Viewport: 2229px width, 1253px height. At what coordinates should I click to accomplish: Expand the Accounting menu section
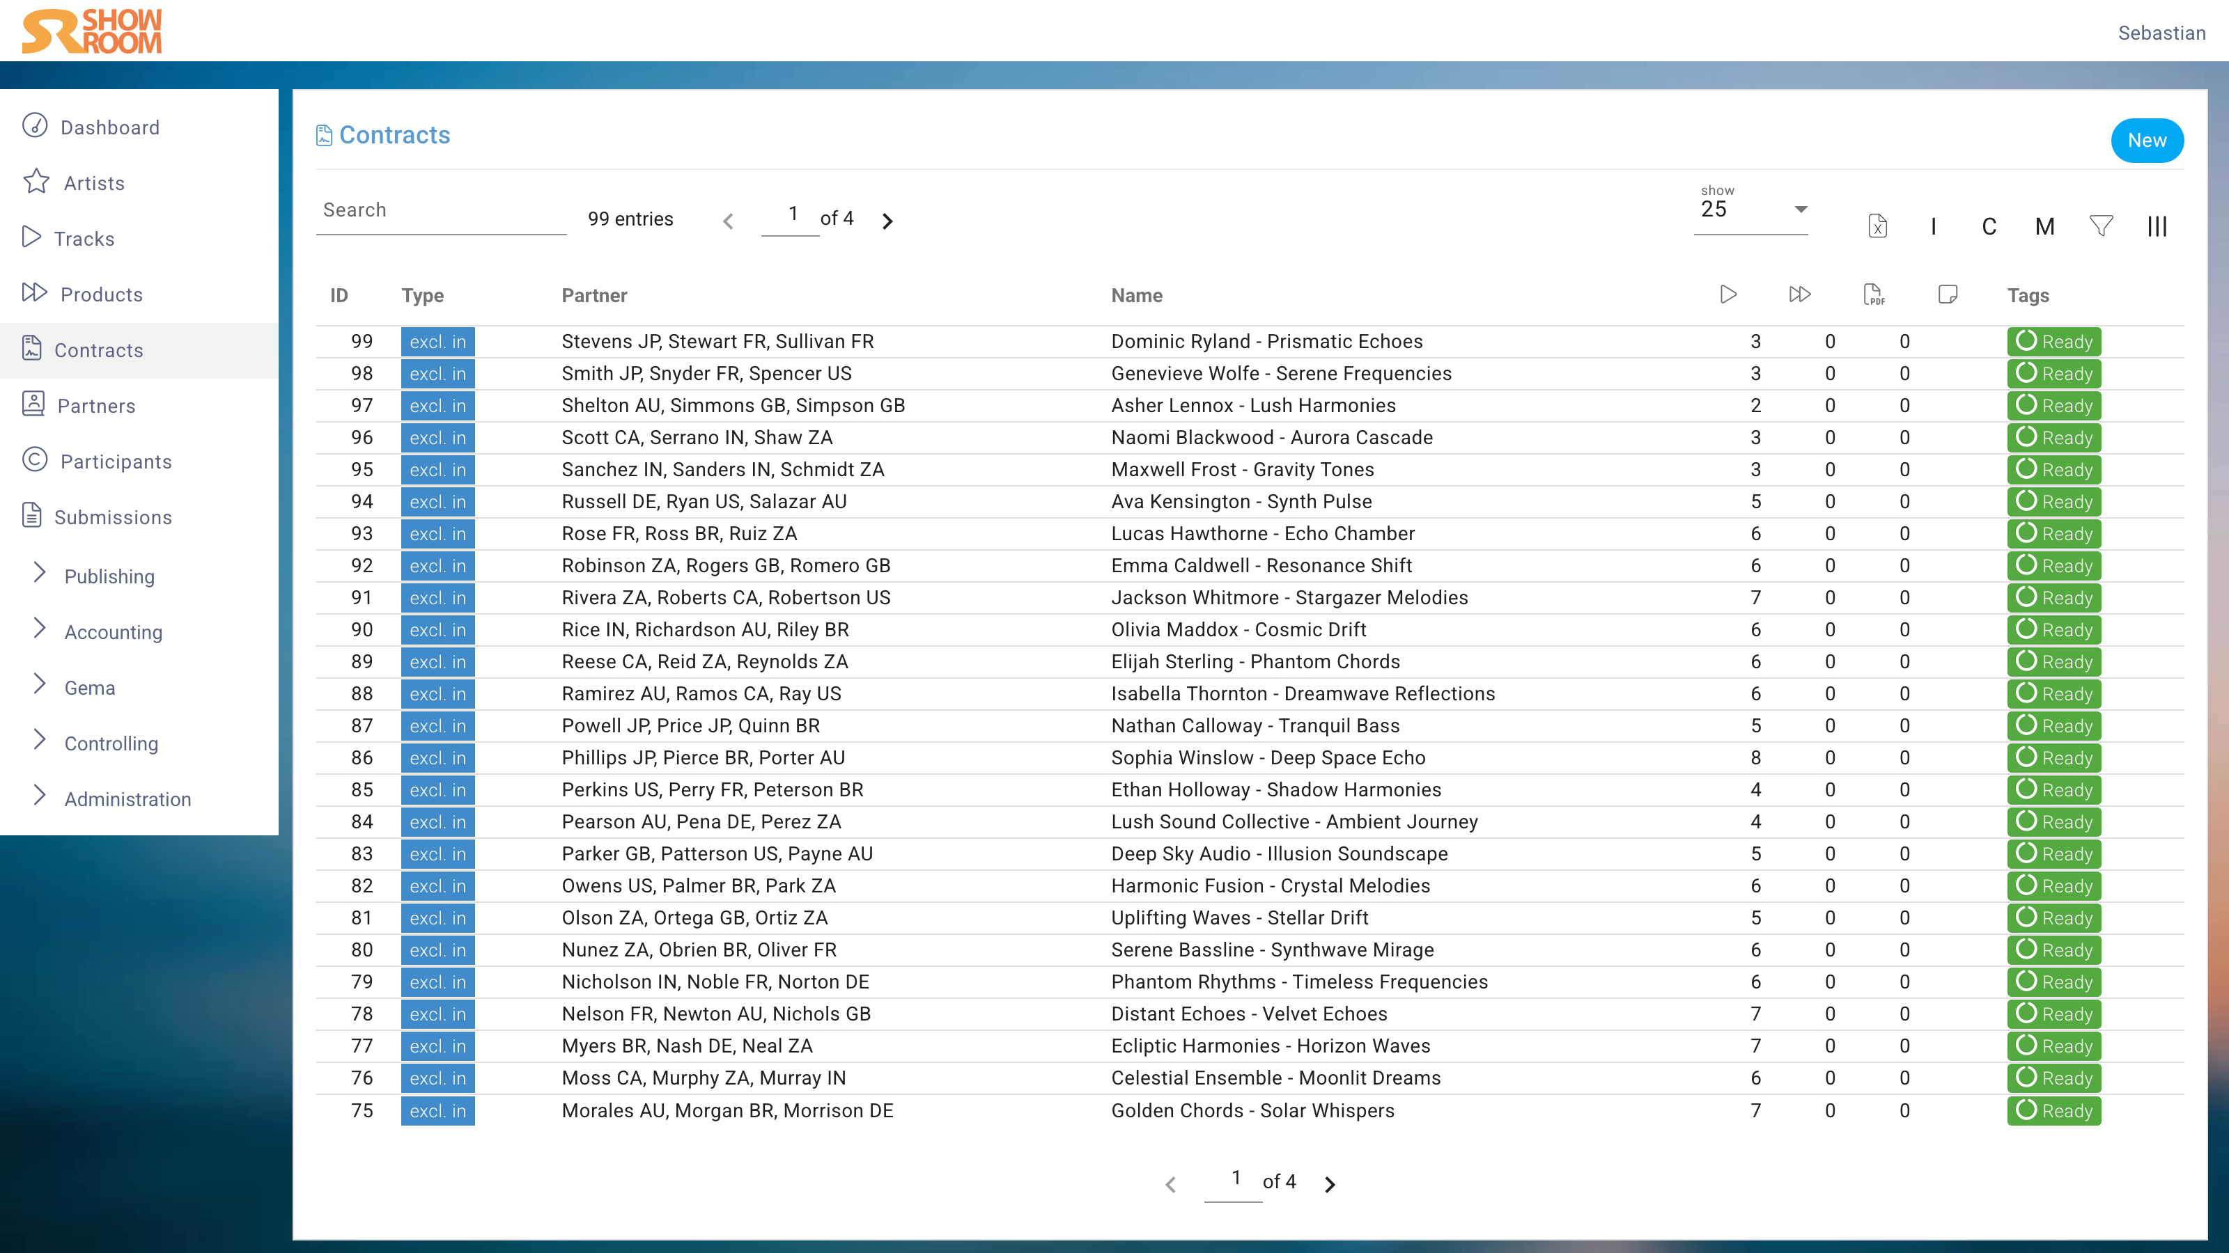pyautogui.click(x=112, y=632)
